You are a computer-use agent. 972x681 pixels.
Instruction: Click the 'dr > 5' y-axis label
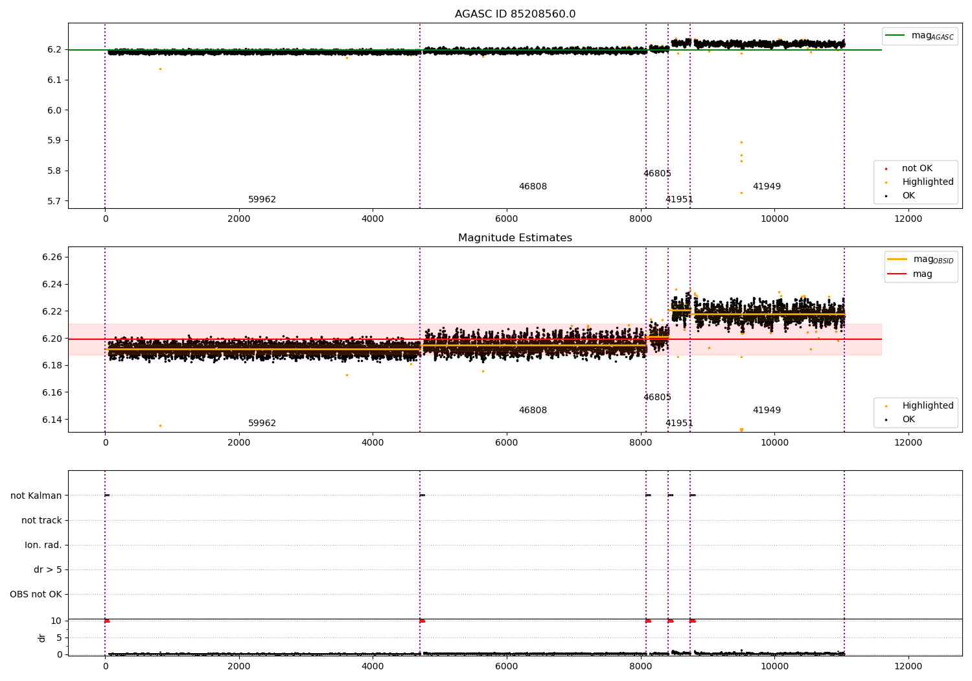[x=48, y=570]
